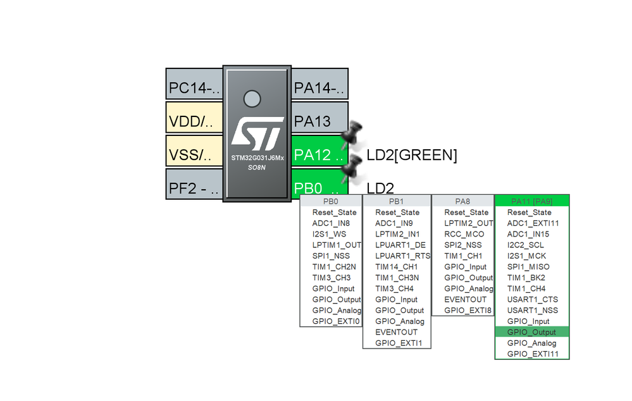Click the green PA11 [PA9] menu header
Viewport: 632px width, 401px height.
click(532, 201)
